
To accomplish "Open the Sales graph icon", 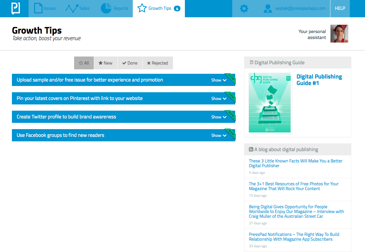I will coord(71,8).
